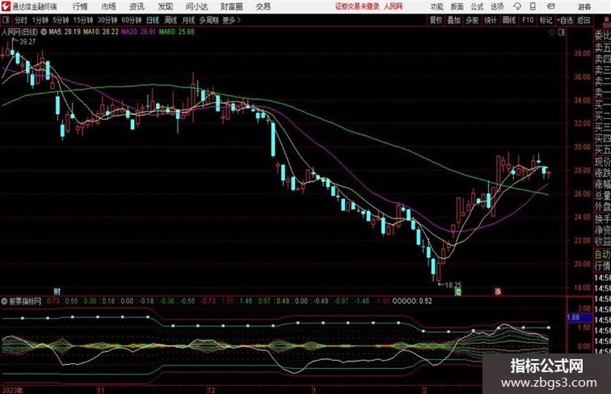Click the 多股 multi-stock button
Image resolution: width=611 pixels, height=394 pixels.
tap(472, 20)
